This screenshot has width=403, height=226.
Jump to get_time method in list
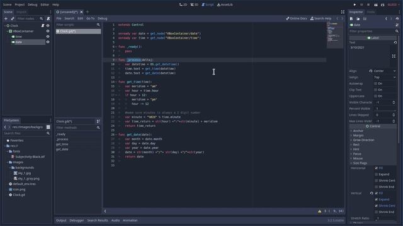point(62,144)
